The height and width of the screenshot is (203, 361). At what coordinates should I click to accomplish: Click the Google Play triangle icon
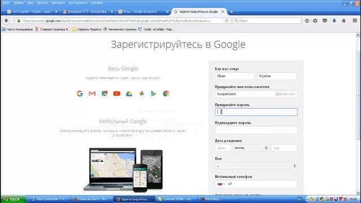click(x=153, y=94)
